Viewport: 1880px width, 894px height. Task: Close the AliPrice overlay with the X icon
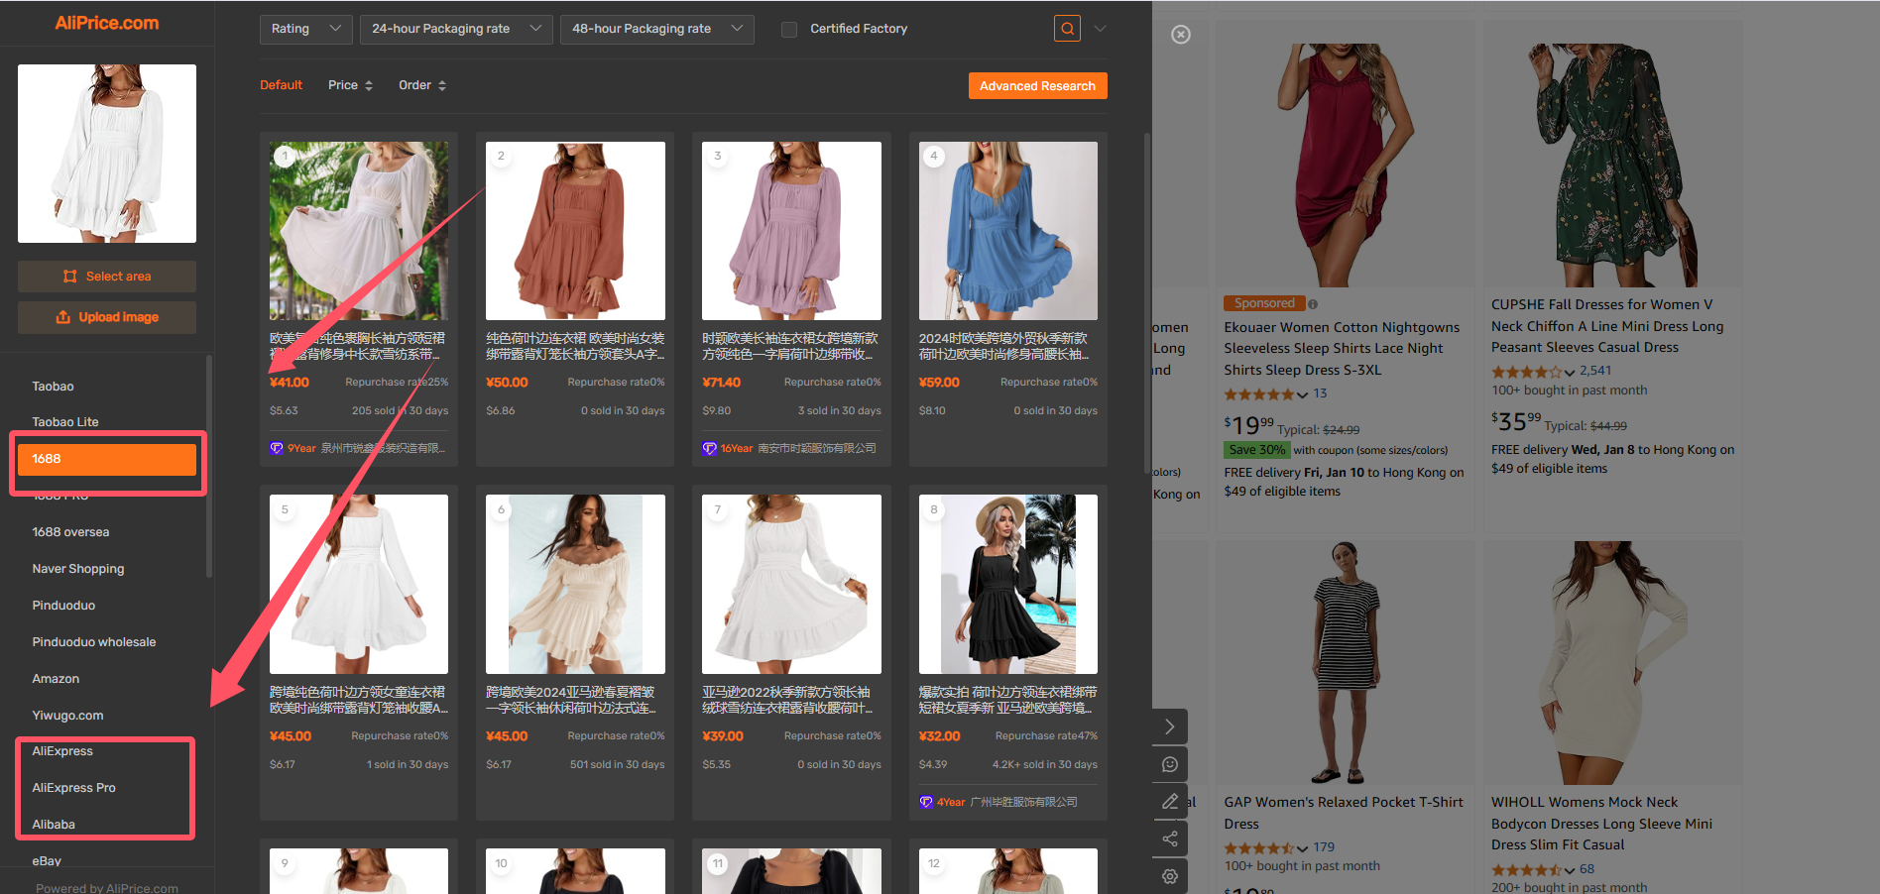[1180, 35]
